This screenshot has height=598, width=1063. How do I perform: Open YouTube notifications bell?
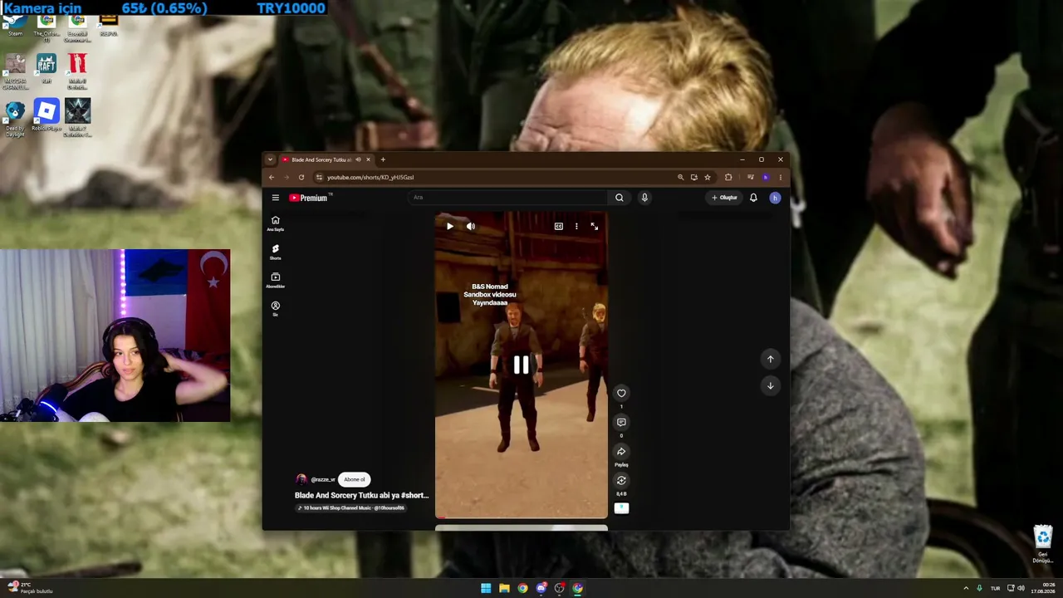753,198
